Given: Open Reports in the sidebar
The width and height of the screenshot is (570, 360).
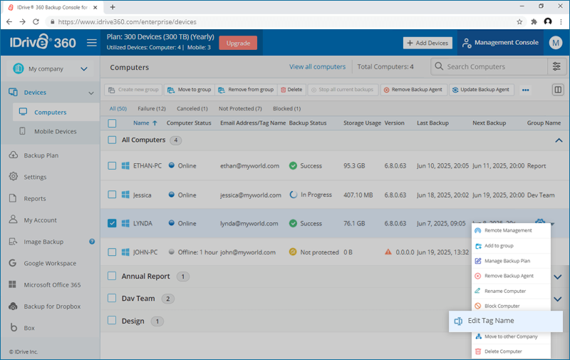Looking at the screenshot, I should coord(34,199).
